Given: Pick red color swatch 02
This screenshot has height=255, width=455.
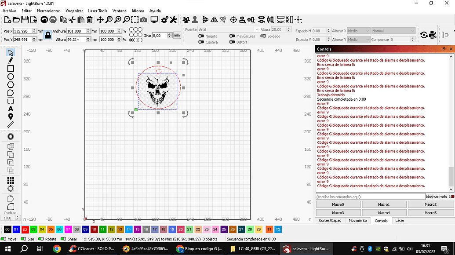Looking at the screenshot, I should (x=25, y=229).
